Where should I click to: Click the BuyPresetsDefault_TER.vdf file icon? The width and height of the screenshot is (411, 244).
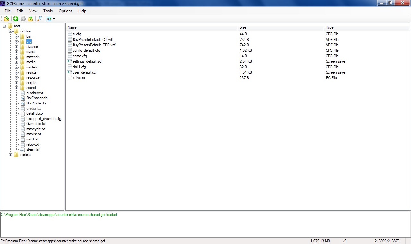(70, 45)
